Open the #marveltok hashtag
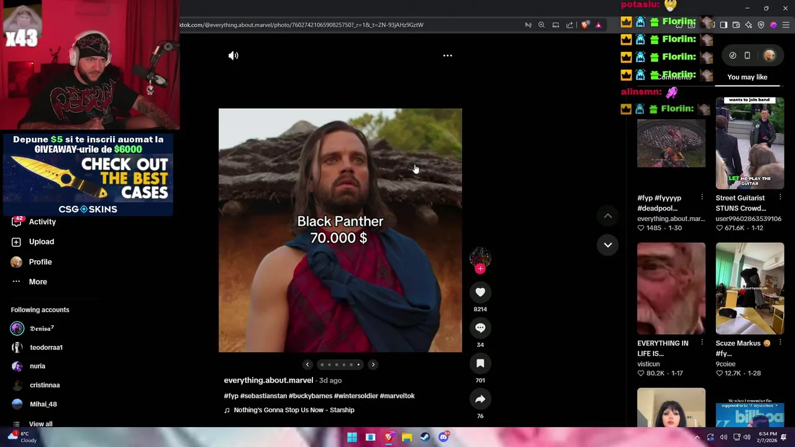Image resolution: width=795 pixels, height=447 pixels. pyautogui.click(x=397, y=395)
